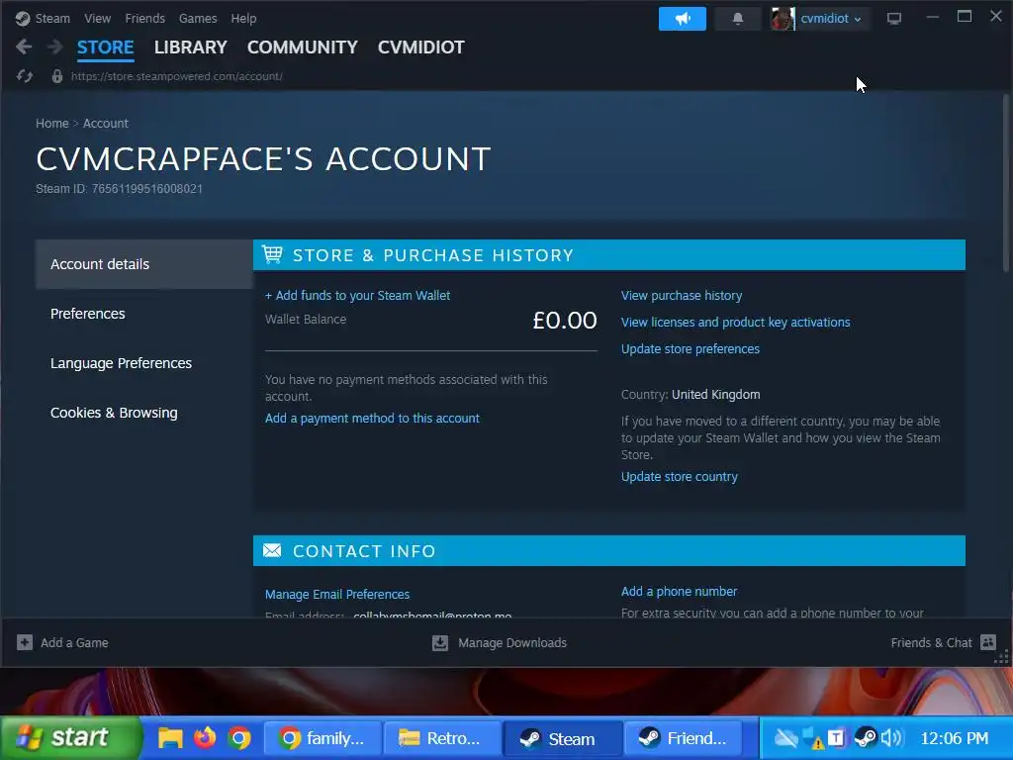Screen dimensions: 1013x760
Task: Open the Friends & Chat label
Action: 931,643
